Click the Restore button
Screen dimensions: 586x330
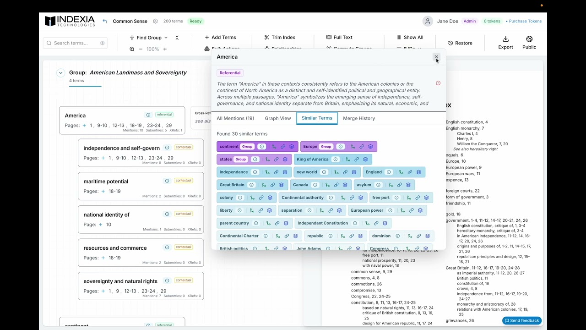point(460,43)
